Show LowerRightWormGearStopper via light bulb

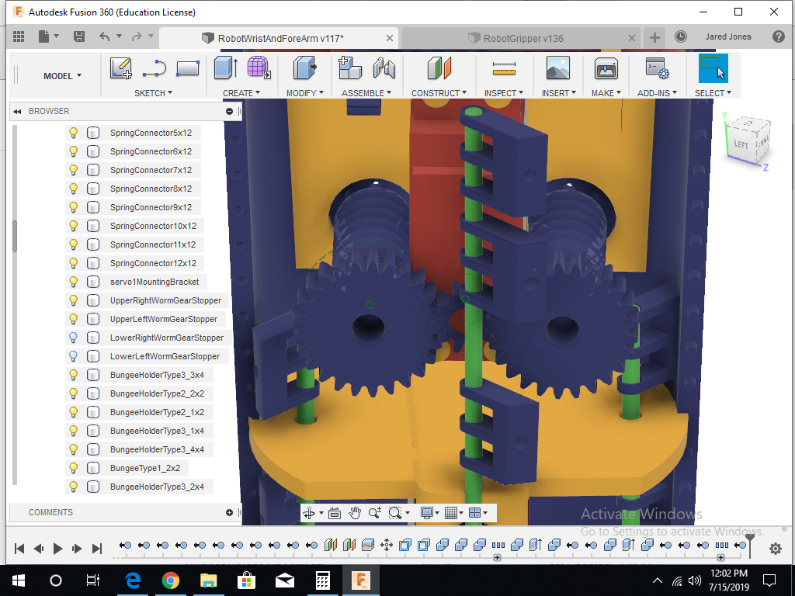(x=74, y=338)
